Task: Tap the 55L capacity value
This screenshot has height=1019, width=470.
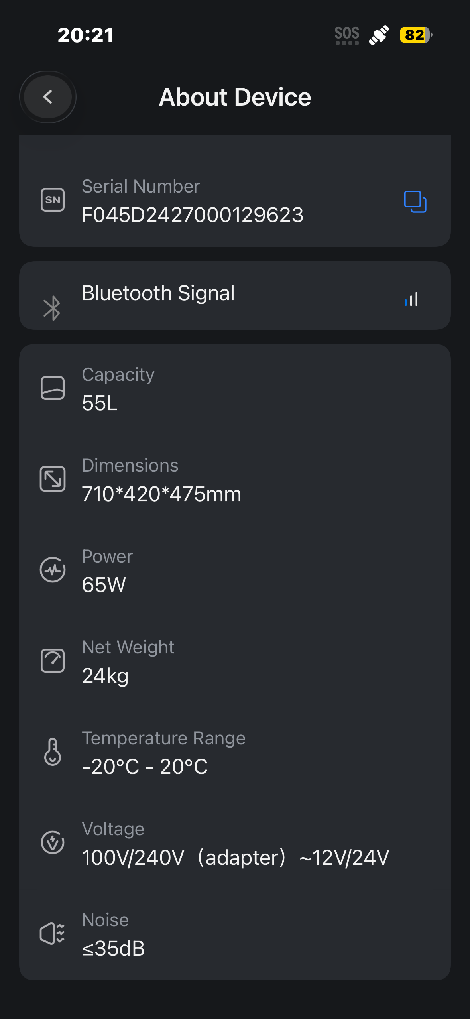Action: pyautogui.click(x=100, y=403)
